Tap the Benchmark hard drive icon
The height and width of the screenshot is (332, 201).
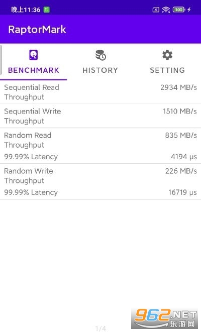[x=34, y=55]
